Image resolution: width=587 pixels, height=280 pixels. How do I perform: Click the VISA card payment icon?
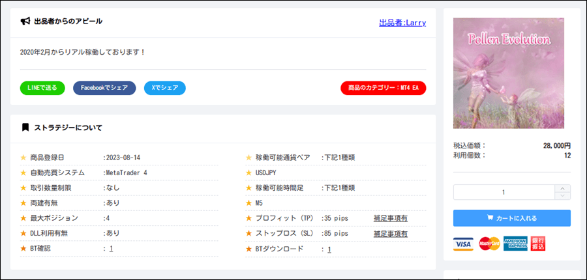(x=463, y=244)
